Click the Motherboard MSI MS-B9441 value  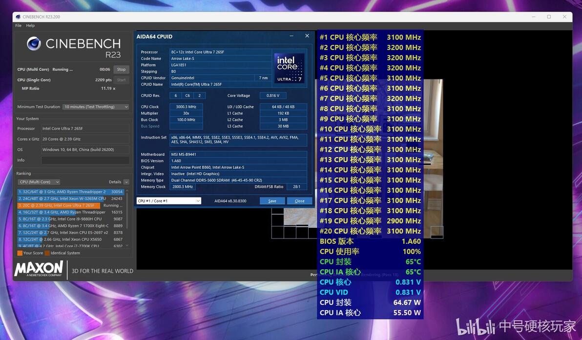coord(238,155)
